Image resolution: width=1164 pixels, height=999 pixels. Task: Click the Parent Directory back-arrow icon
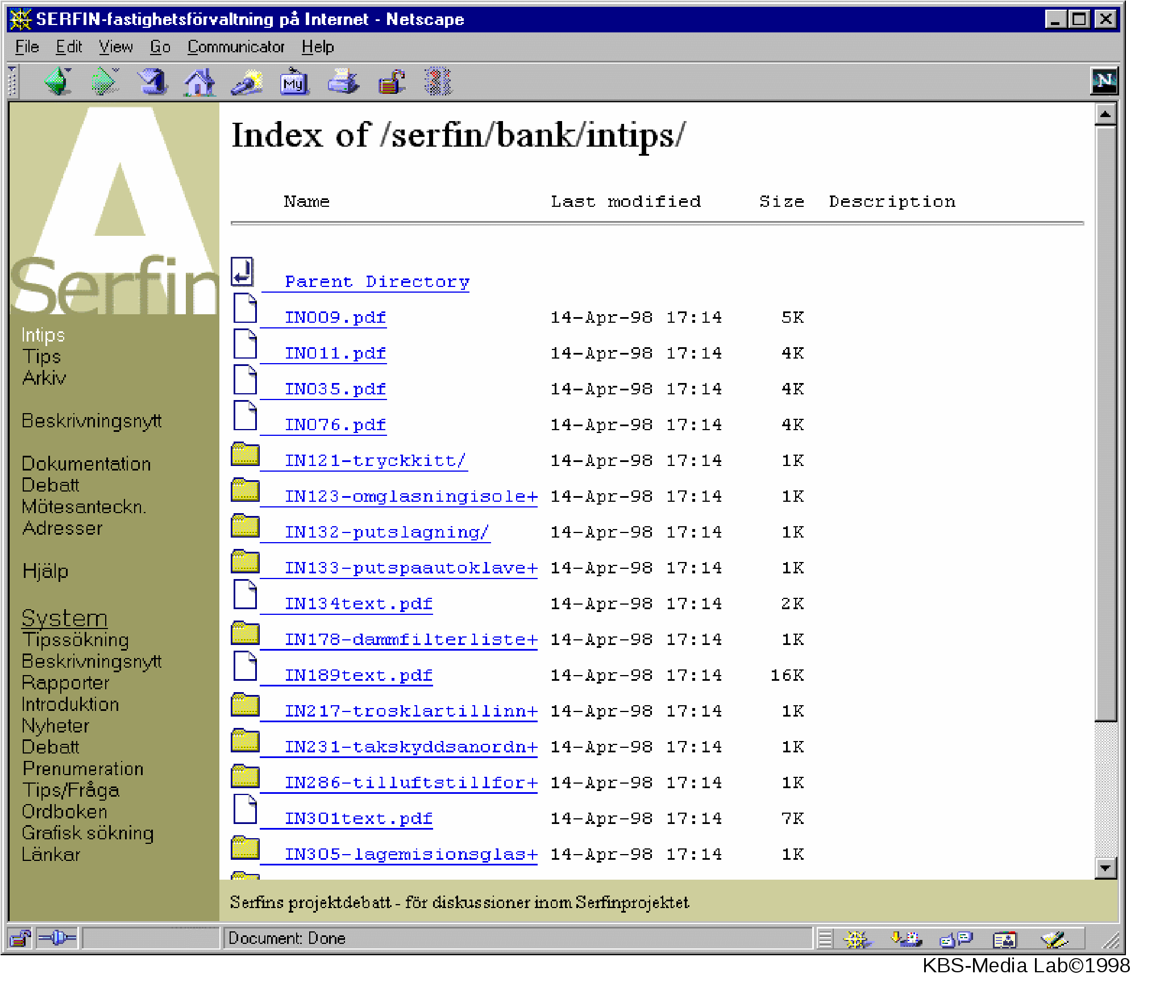[x=242, y=271]
